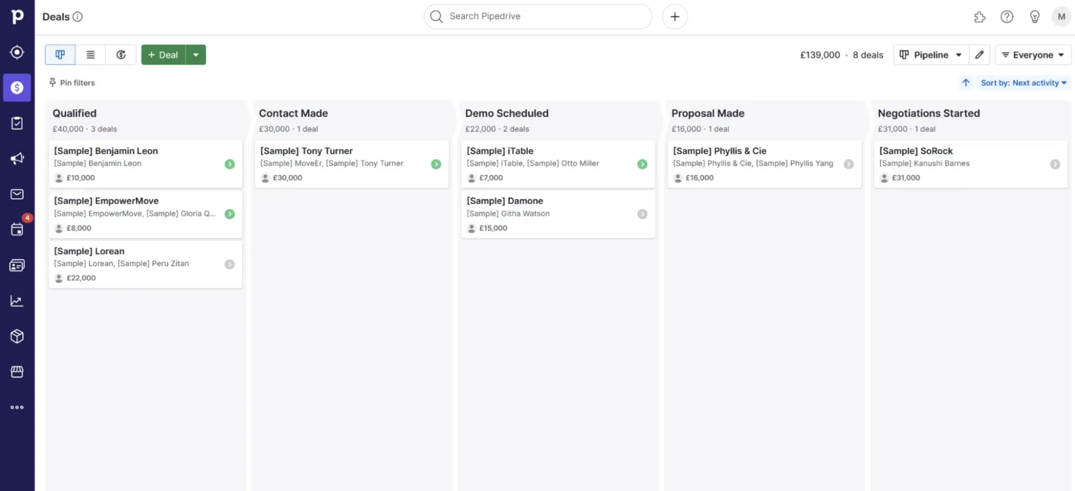Open Projects clipboard icon in sidebar
1075x491 pixels.
point(17,123)
